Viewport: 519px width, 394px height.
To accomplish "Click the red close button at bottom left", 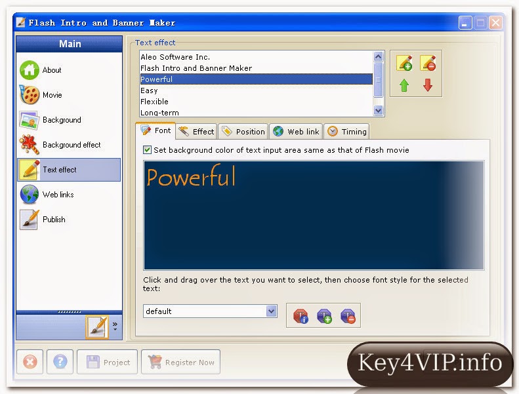I will pos(30,362).
